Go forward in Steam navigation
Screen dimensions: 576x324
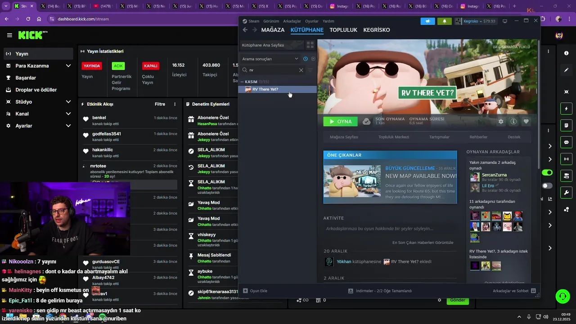pyautogui.click(x=254, y=30)
